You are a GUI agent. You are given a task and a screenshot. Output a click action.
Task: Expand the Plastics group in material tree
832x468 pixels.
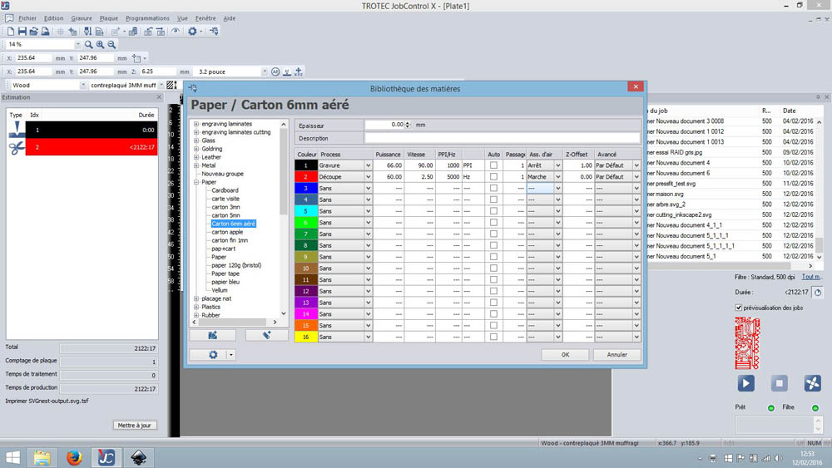tap(196, 307)
